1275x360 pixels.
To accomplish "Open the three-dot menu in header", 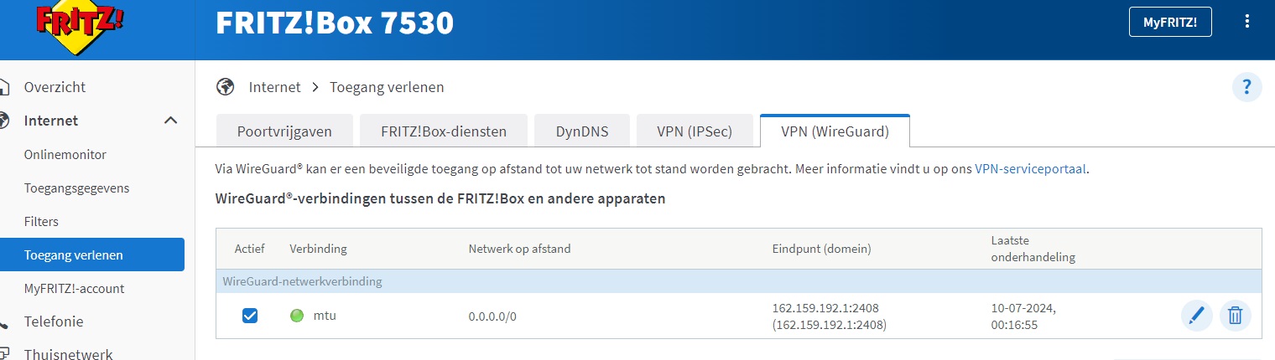I will tap(1247, 22).
